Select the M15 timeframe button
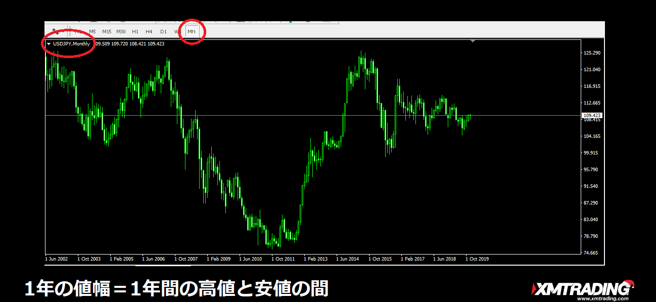The height and width of the screenshot is (302, 656). tap(107, 31)
